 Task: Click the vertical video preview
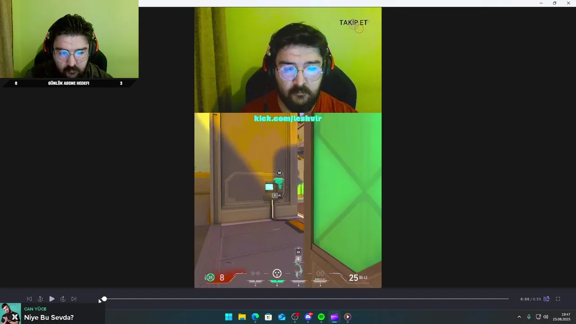tap(288, 148)
